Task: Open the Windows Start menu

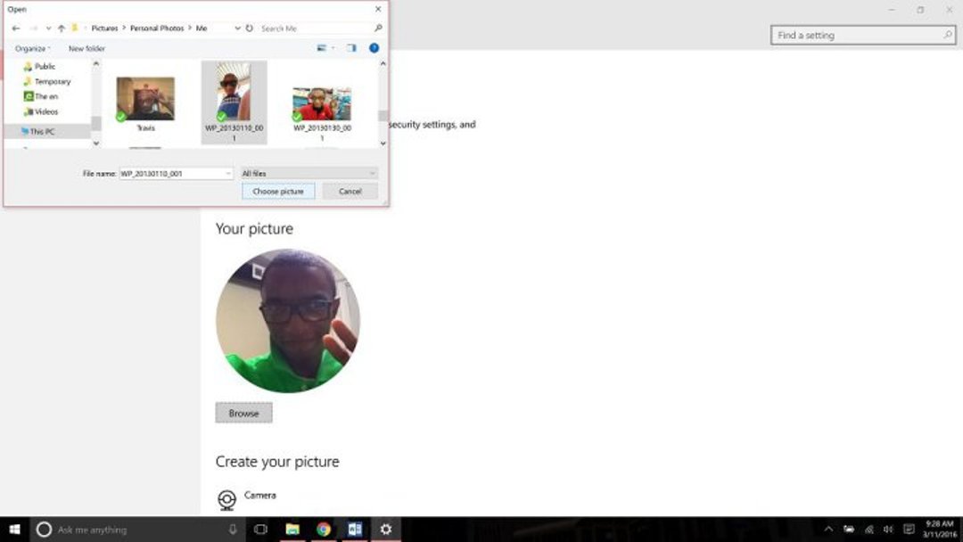Action: tap(14, 530)
